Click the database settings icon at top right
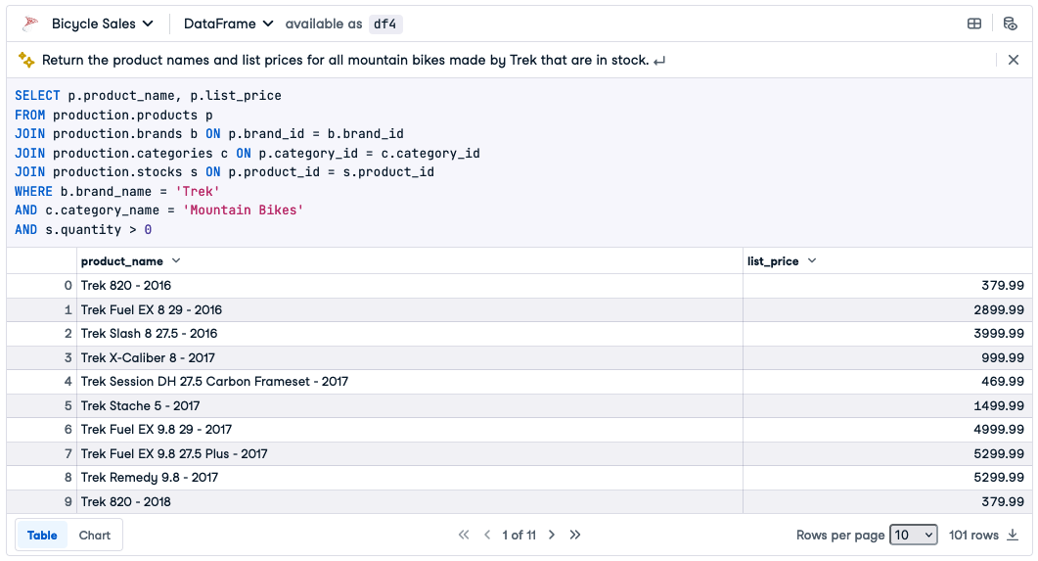 [x=1010, y=23]
